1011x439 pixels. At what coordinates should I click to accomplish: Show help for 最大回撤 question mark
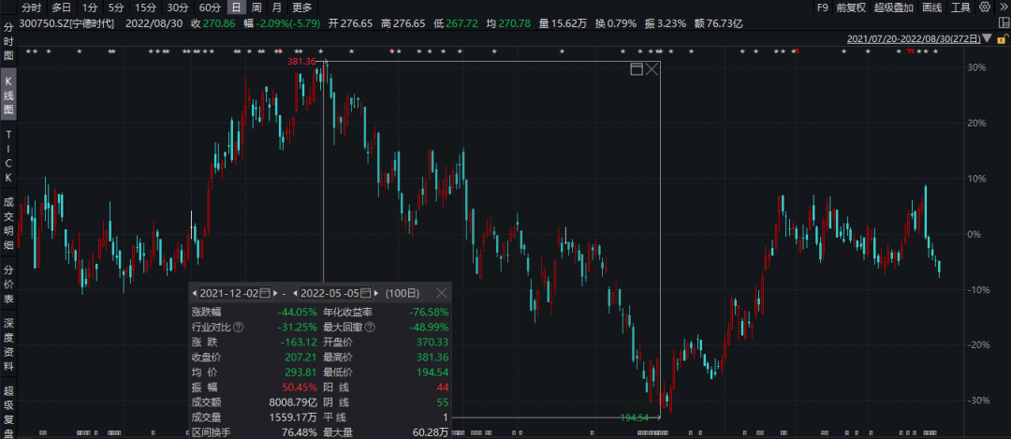(370, 328)
